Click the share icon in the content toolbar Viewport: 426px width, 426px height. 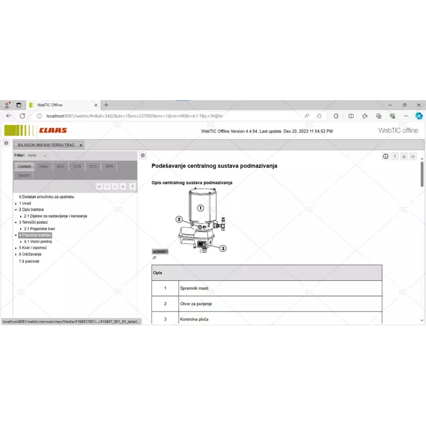pos(412,157)
